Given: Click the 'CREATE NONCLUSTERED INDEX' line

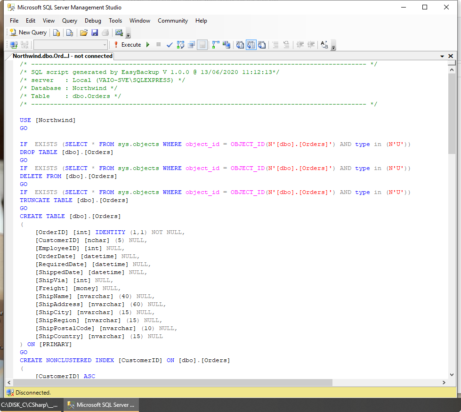Looking at the screenshot, I should (x=125, y=361).
